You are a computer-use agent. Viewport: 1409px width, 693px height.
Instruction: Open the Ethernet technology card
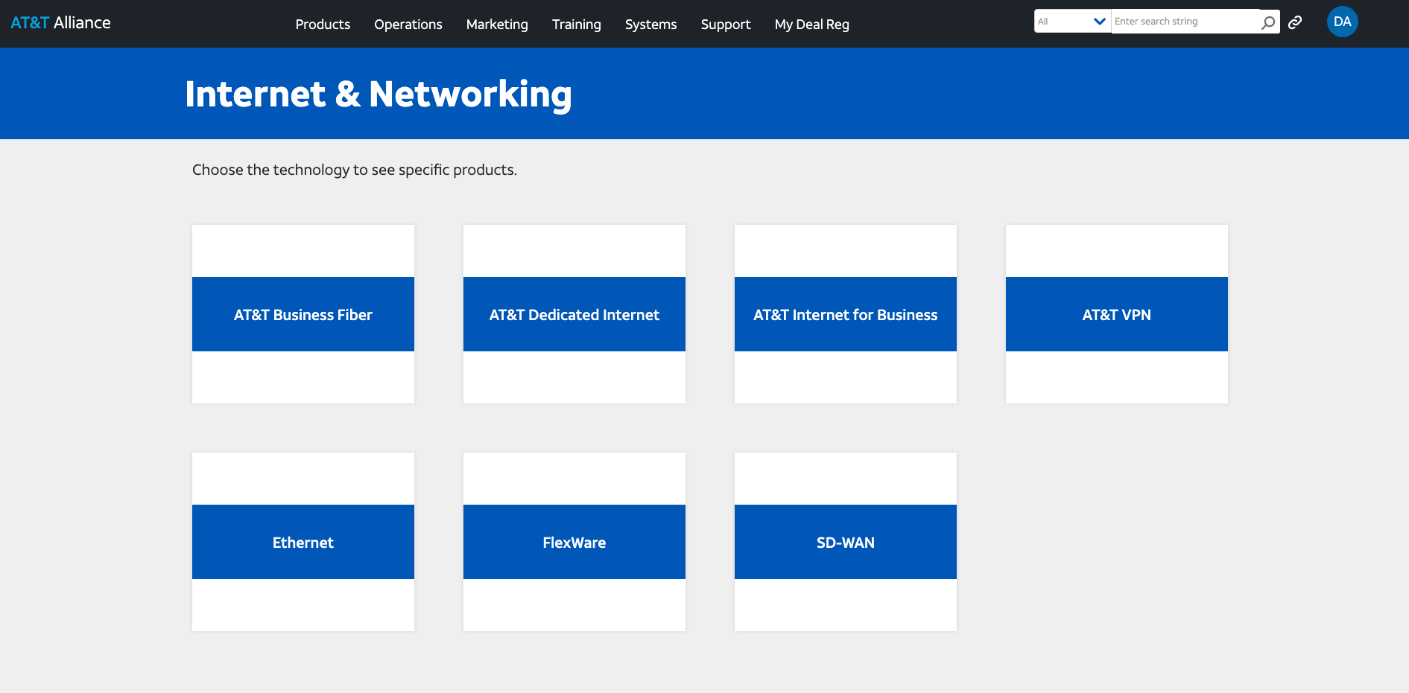303,542
